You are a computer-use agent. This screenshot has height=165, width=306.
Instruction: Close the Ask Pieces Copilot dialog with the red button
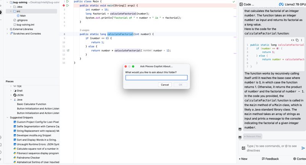point(126,66)
